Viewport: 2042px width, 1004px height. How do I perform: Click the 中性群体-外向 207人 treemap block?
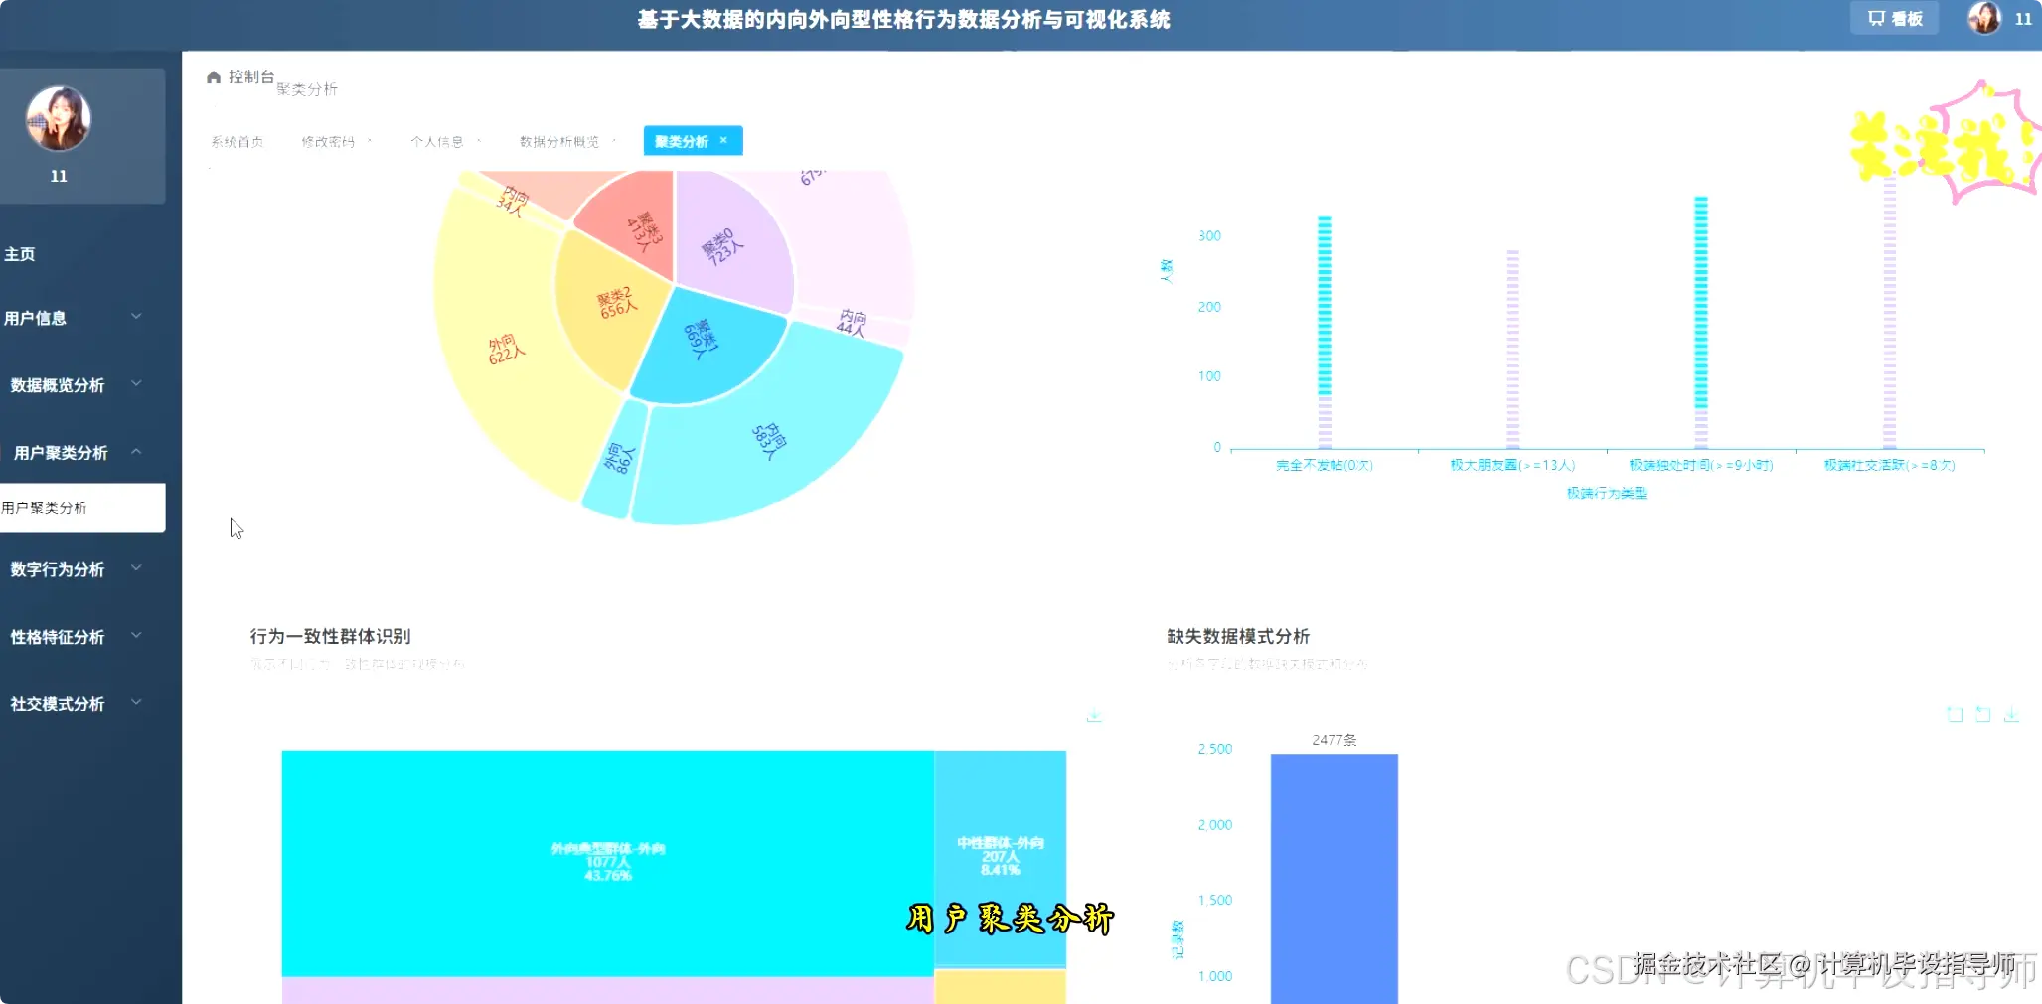tap(1000, 857)
